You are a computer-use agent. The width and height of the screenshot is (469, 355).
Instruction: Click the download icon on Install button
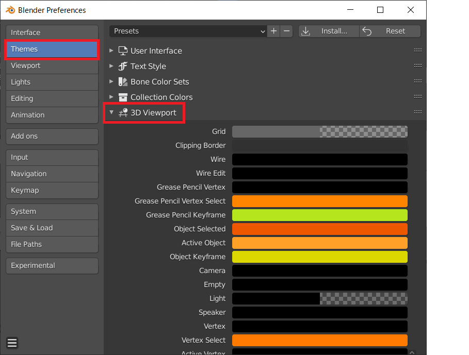pos(305,31)
